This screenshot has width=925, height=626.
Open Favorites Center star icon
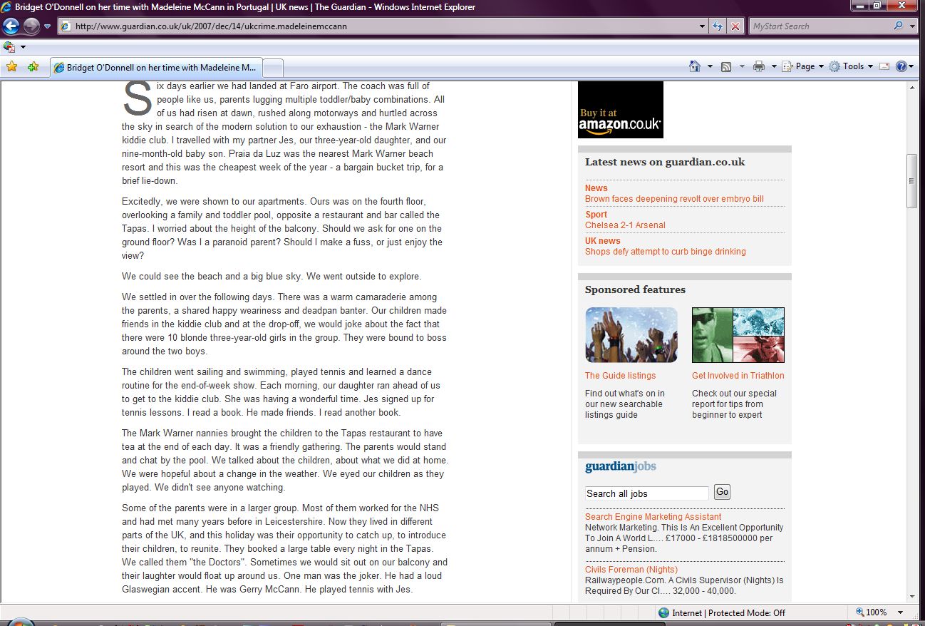pos(11,67)
